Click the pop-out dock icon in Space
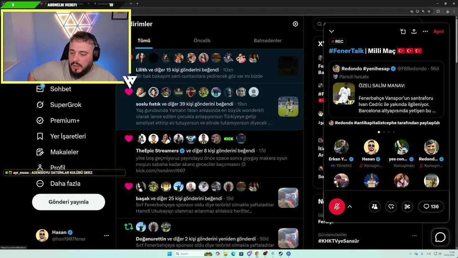The width and height of the screenshot is (458, 258). (x=403, y=32)
